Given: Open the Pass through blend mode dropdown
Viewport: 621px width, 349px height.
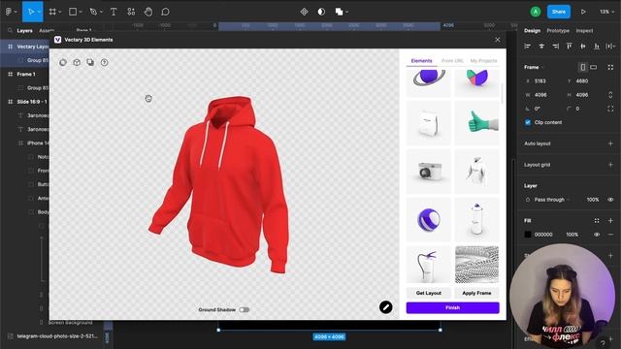Looking at the screenshot, I should [551, 200].
